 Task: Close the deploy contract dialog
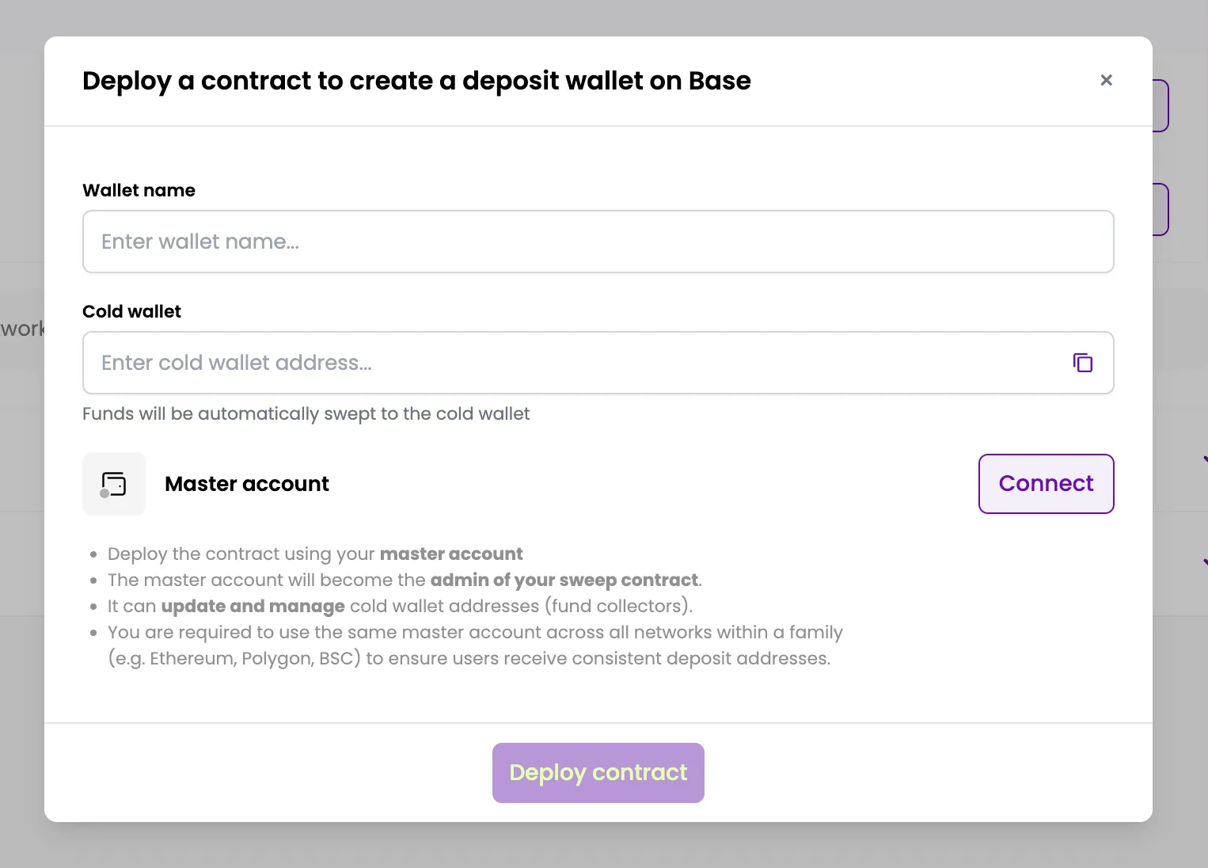(x=1106, y=80)
